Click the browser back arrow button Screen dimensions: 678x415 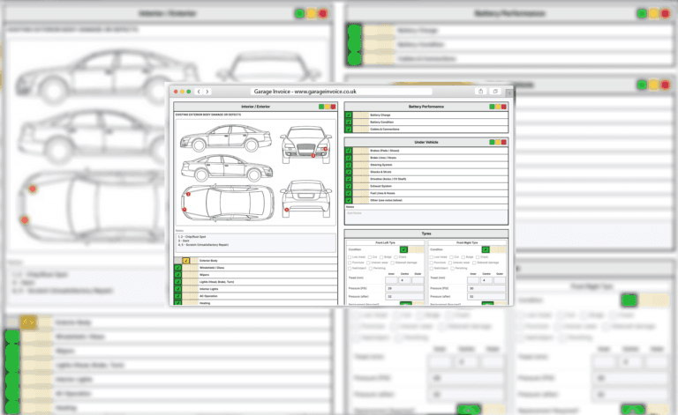point(199,91)
